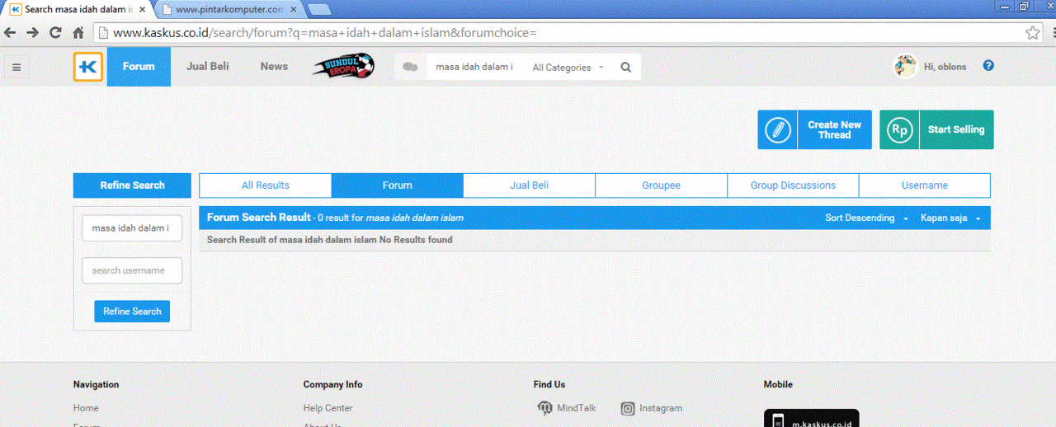
Task: Open the Instagram footer link
Action: point(661,408)
